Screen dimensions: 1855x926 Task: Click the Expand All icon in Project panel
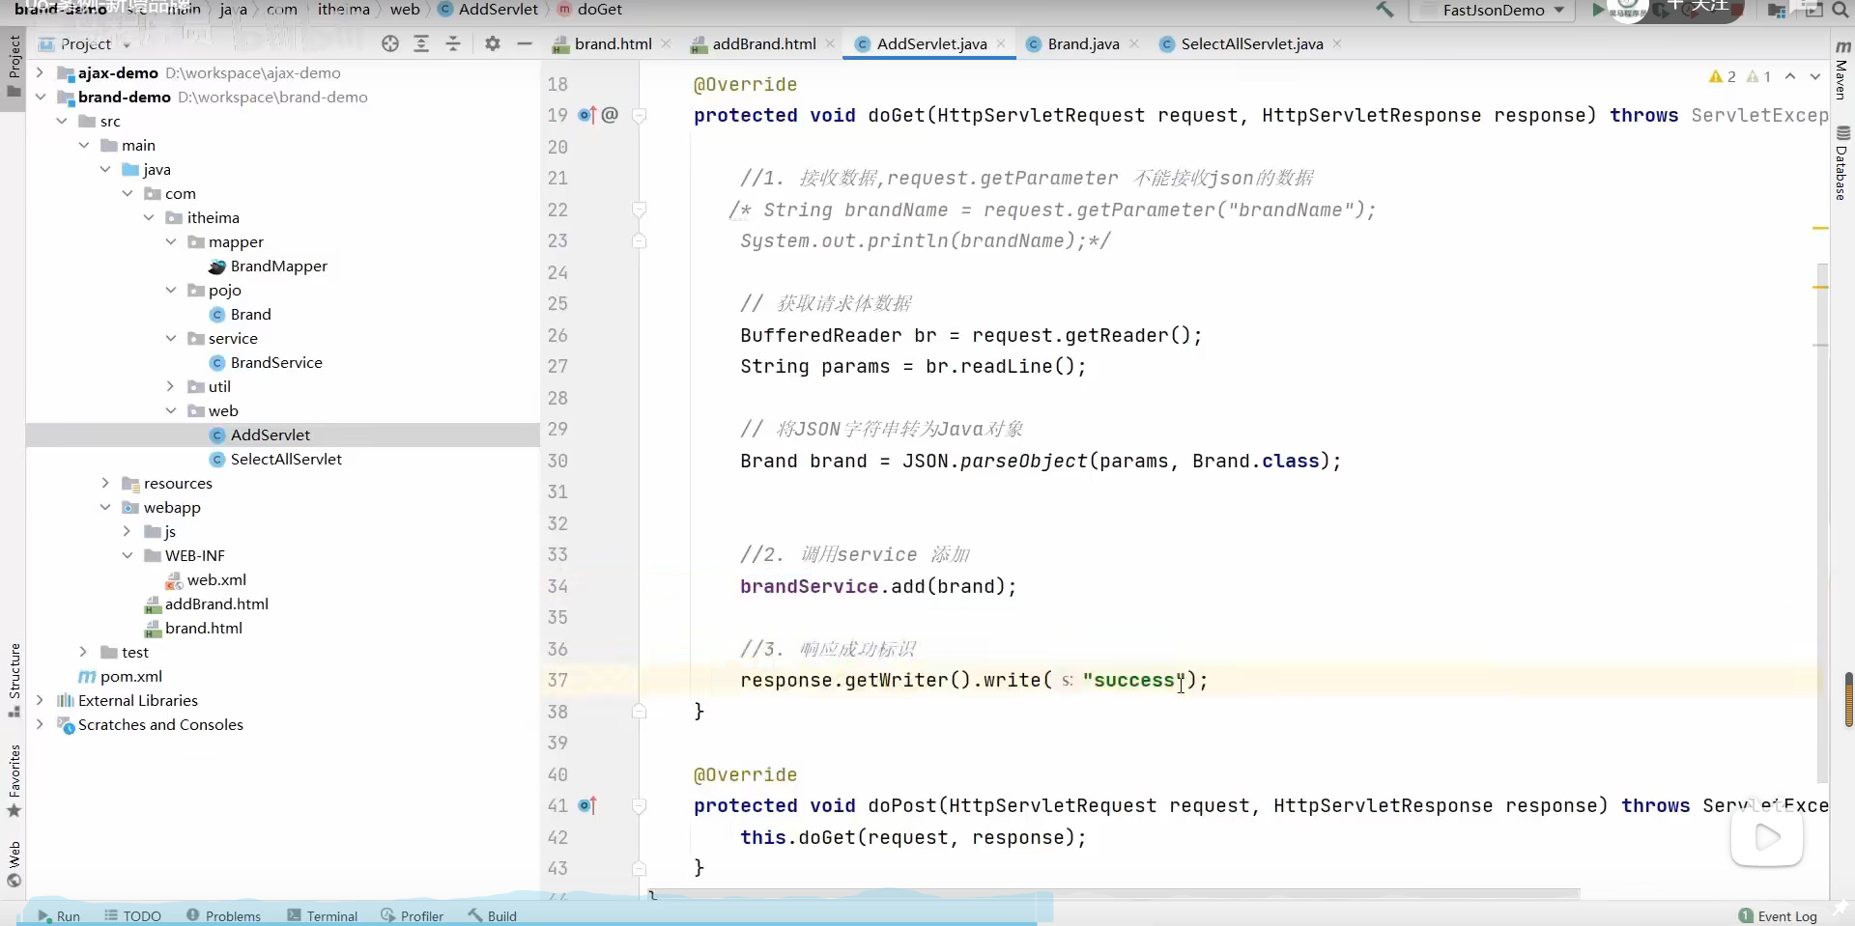click(x=421, y=43)
